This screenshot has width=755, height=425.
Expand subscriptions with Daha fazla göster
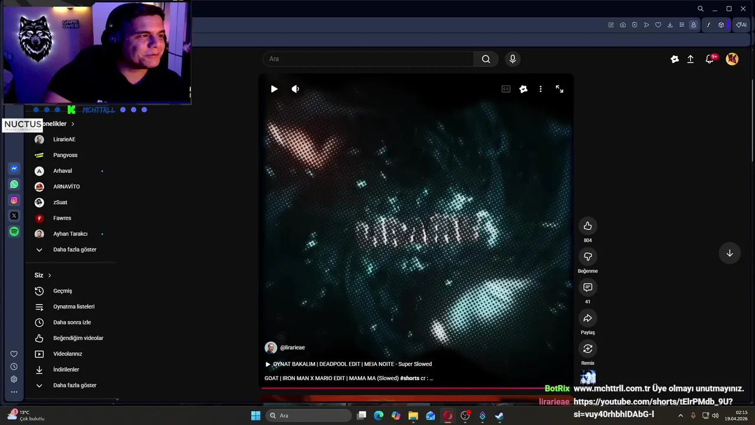[x=74, y=250]
